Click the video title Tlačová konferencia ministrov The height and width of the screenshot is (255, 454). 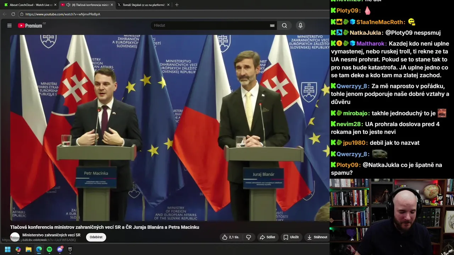(105, 227)
